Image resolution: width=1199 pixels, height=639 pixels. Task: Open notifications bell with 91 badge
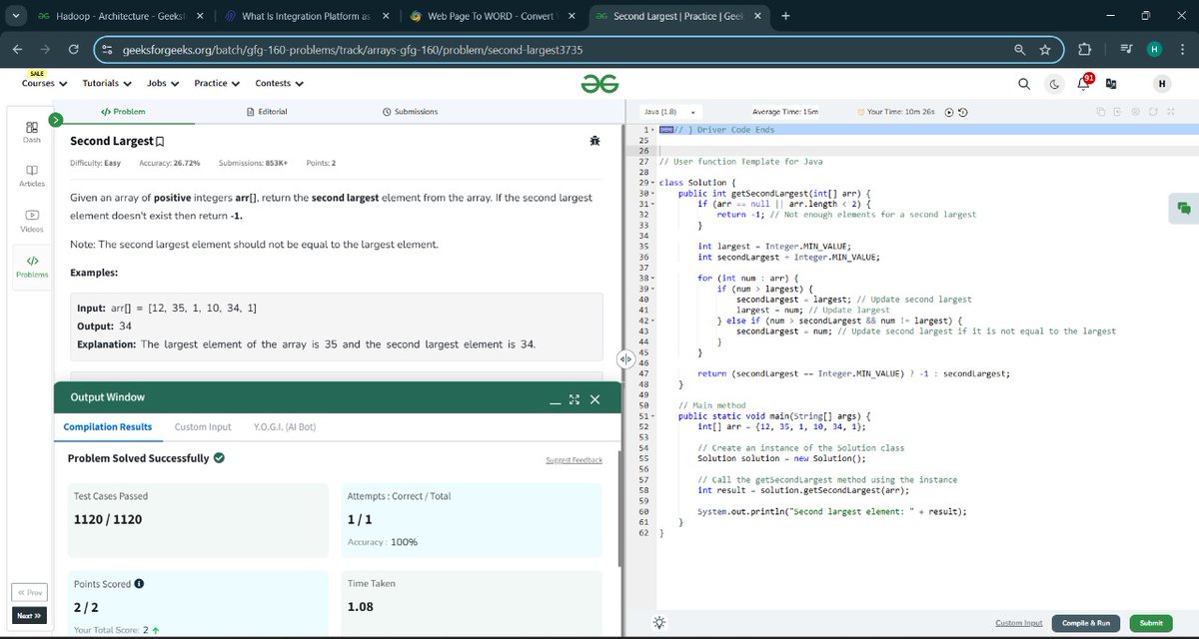[1083, 83]
